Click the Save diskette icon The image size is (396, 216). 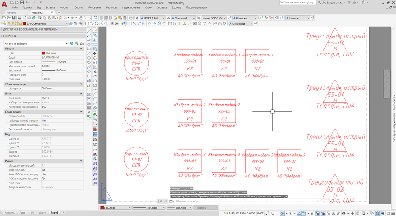click(x=14, y=18)
